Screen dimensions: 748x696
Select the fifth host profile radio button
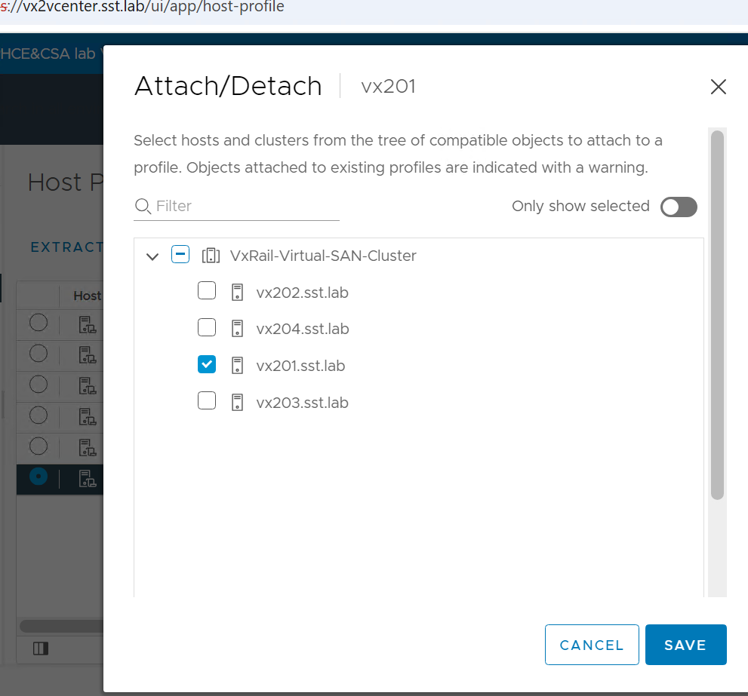[x=38, y=446]
